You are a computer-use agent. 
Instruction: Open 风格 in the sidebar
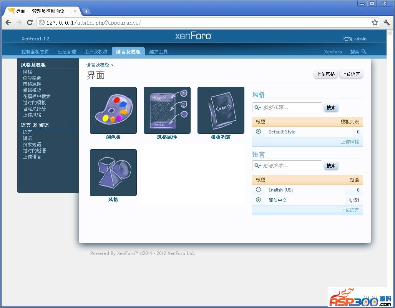coord(27,72)
